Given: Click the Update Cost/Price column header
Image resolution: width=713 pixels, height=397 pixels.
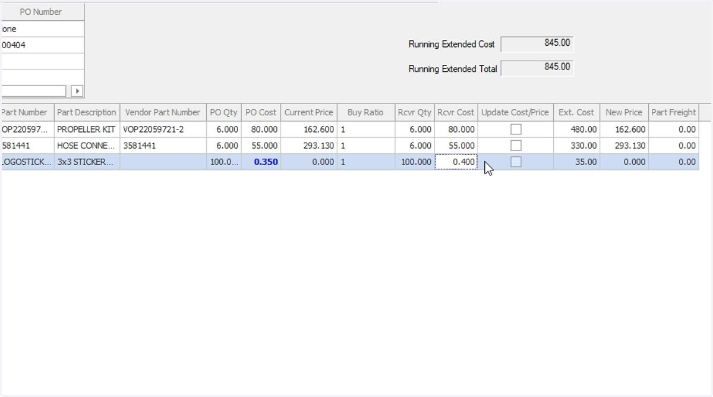Looking at the screenshot, I should [515, 112].
